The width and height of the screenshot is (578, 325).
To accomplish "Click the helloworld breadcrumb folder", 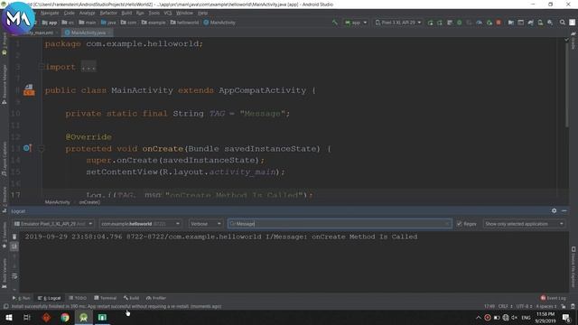I will pyautogui.click(x=184, y=23).
